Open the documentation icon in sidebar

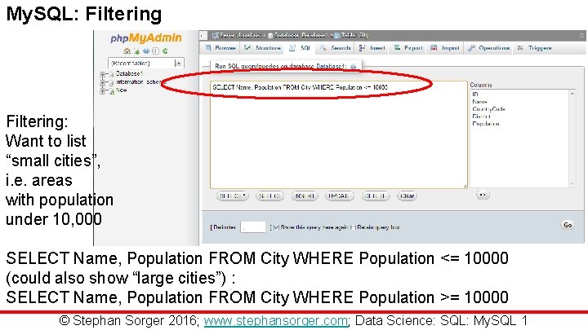click(x=156, y=51)
